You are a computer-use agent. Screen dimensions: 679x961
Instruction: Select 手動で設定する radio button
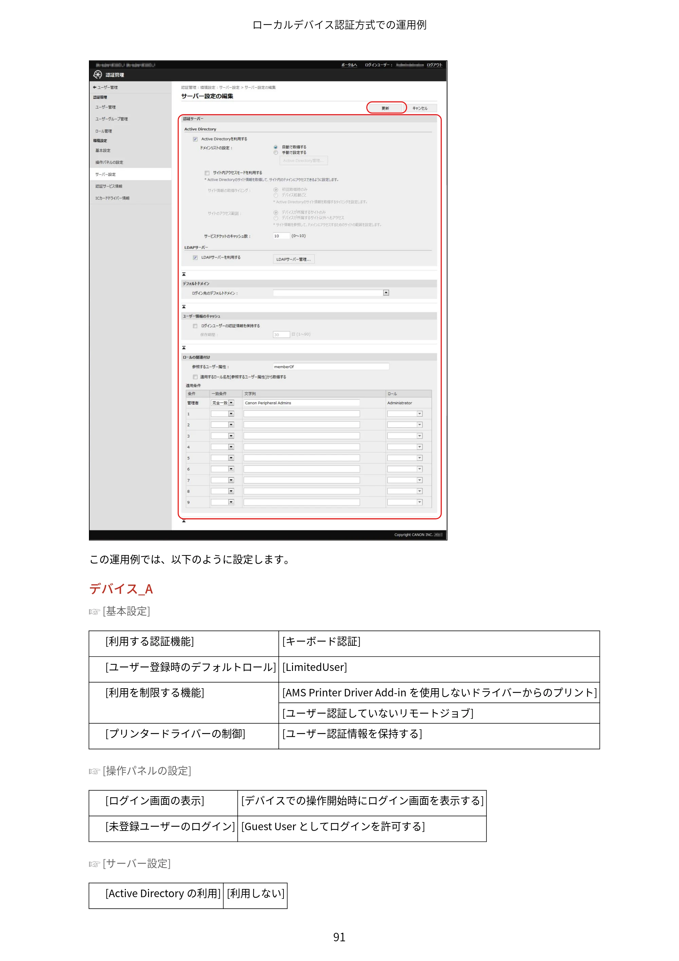click(276, 152)
